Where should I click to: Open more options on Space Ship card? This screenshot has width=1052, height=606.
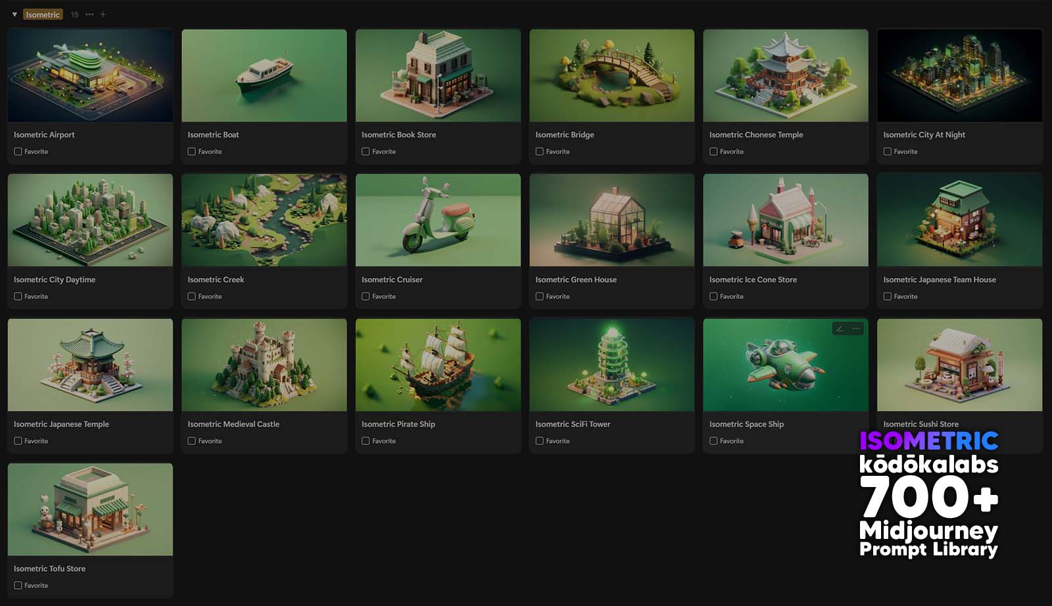pyautogui.click(x=856, y=329)
